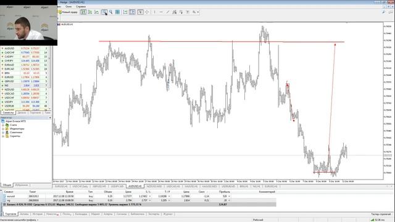Image resolution: width=395 pixels, height=222 pixels.
Task: Click the Символ column header
Action: pyautogui.click(x=9, y=192)
